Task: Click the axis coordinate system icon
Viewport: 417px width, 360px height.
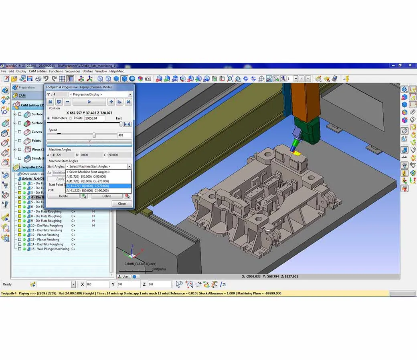Action: (x=81, y=78)
